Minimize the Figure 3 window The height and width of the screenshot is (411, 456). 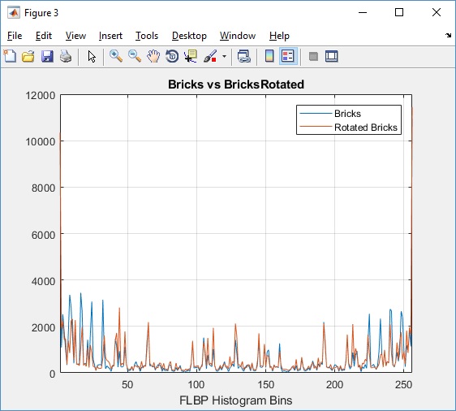[x=363, y=12]
